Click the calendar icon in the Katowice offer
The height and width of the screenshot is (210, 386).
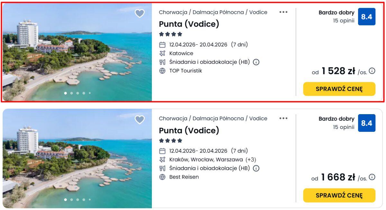pos(162,45)
